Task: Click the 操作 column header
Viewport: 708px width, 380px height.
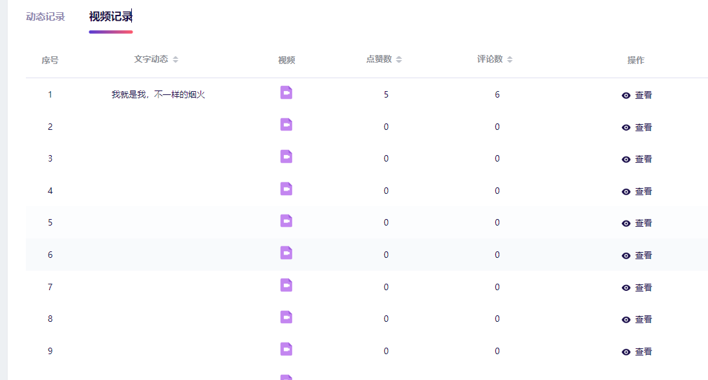Action: pos(636,60)
